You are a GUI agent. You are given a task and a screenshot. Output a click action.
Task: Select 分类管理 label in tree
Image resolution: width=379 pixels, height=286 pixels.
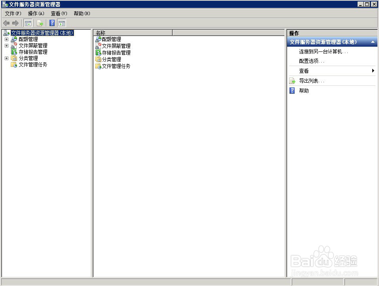(28, 58)
